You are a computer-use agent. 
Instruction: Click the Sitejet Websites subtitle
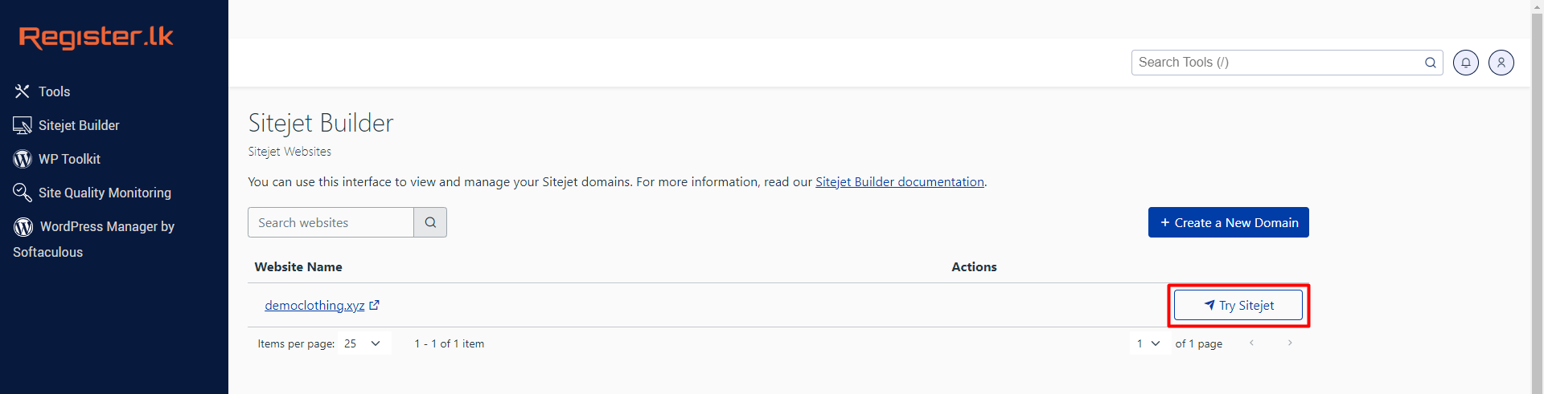[289, 152]
